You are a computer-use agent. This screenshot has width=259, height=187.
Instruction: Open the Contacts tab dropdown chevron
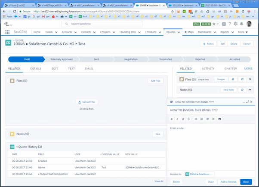pyautogui.click(x=94, y=32)
